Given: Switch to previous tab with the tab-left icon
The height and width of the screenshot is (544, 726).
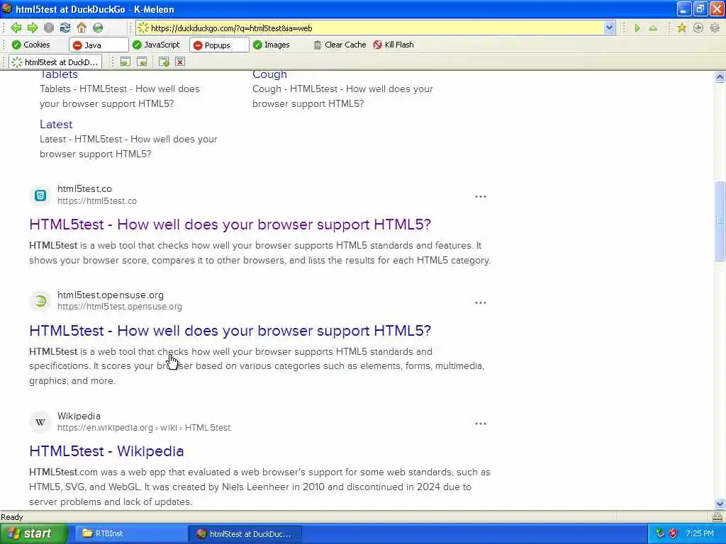Looking at the screenshot, I should (125, 62).
